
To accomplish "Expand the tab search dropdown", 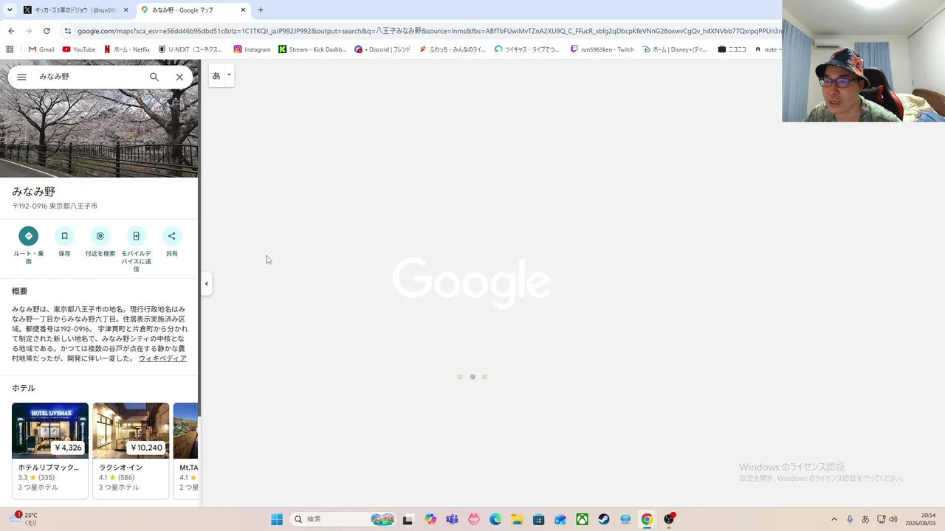I will 10,10.
